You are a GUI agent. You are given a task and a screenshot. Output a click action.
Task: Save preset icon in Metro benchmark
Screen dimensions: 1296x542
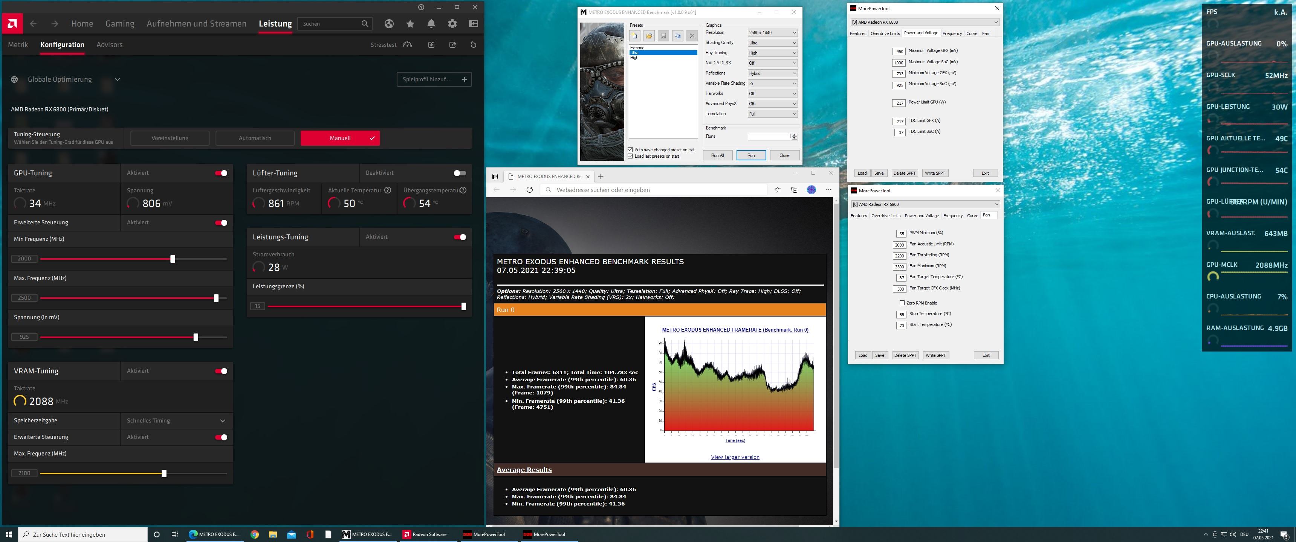(663, 36)
